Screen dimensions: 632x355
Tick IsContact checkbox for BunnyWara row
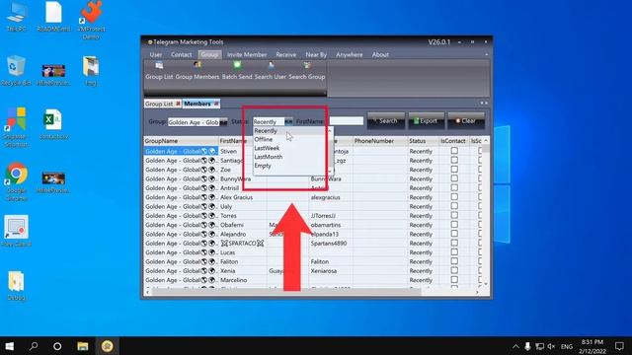click(x=454, y=178)
